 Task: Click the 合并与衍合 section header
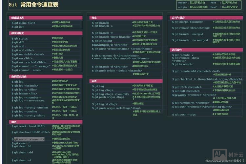coord(206,17)
